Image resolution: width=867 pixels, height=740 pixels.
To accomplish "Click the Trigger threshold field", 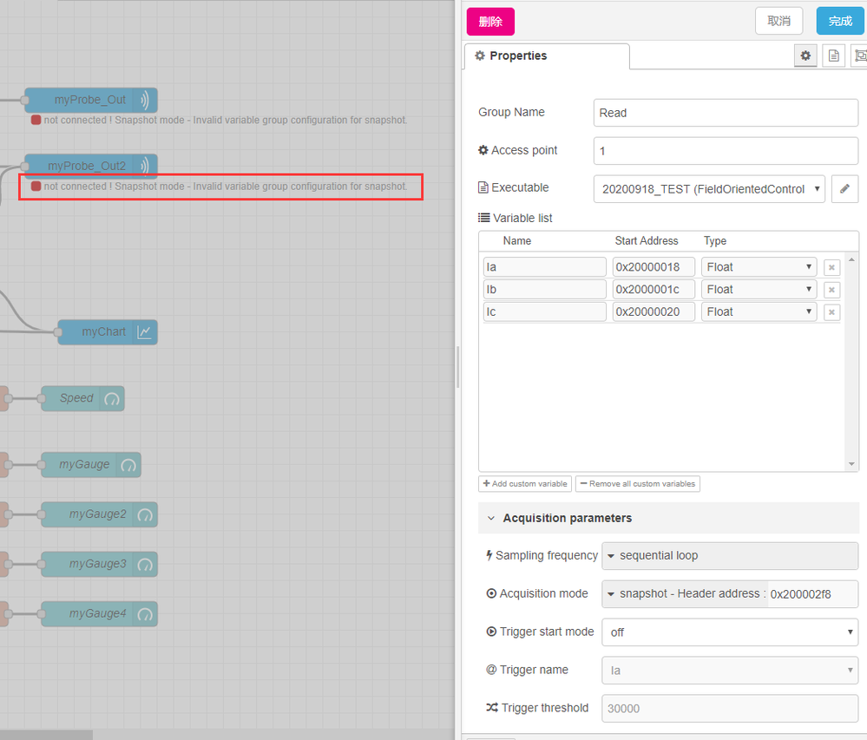I will coord(730,709).
